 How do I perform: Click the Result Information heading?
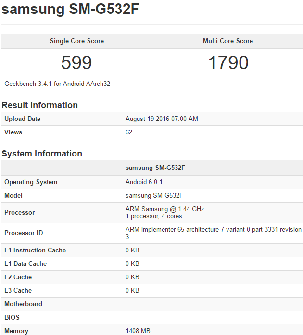39,105
